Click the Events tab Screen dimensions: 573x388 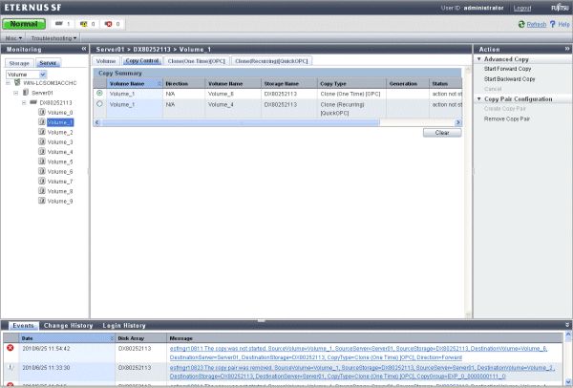click(x=23, y=326)
